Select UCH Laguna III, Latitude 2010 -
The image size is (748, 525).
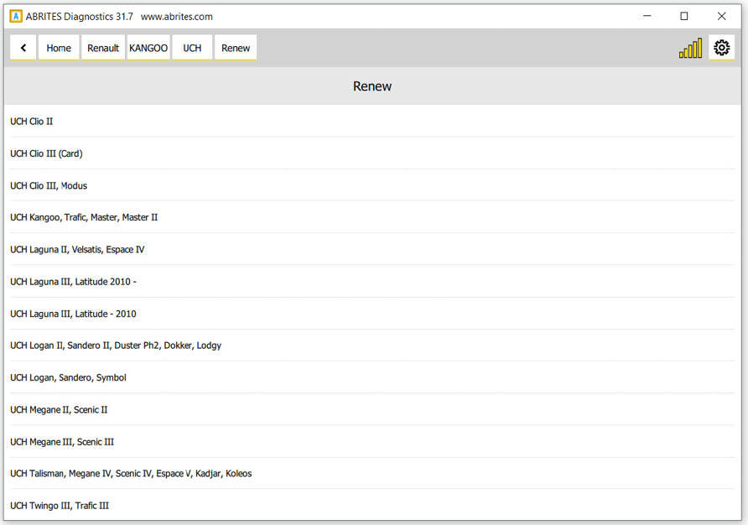click(x=73, y=282)
